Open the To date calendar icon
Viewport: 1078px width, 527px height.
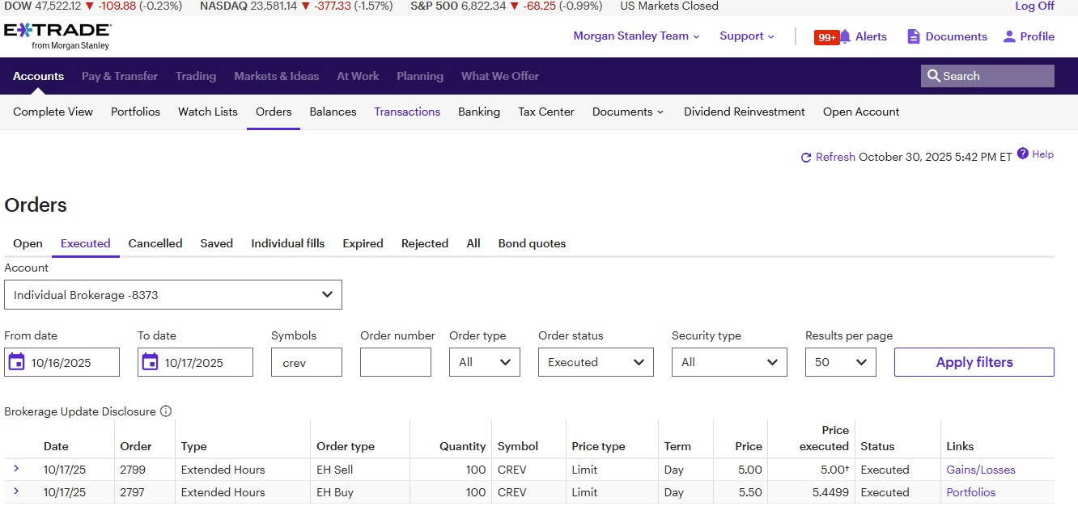tap(150, 362)
